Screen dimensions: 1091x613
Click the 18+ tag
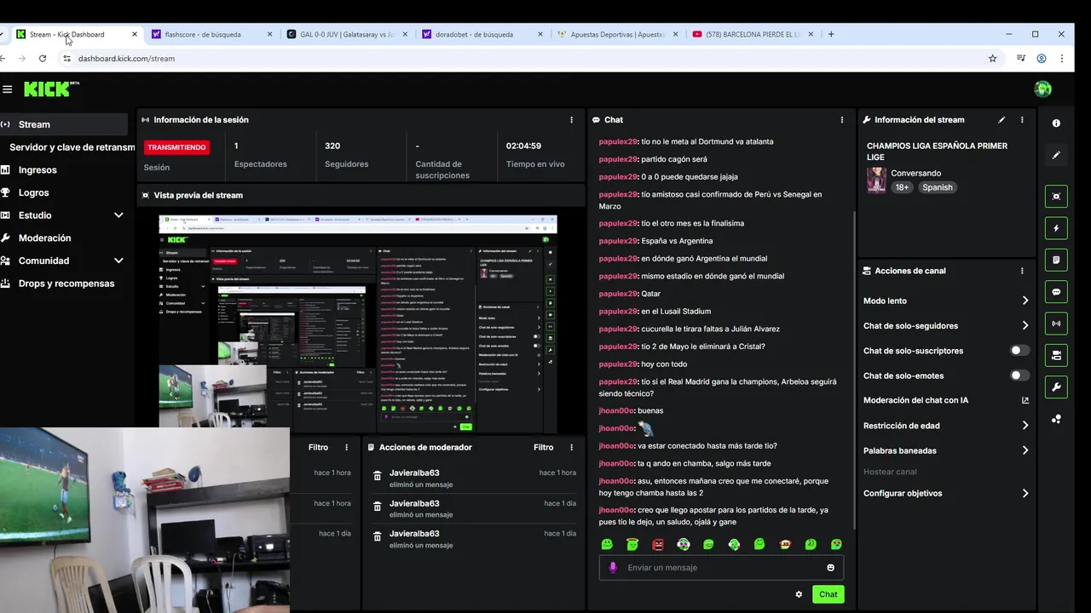click(902, 187)
